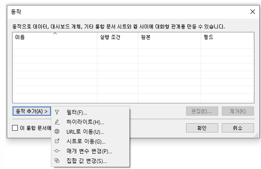Open the 동작 추가(A) dropdown button
Image resolution: width=261 pixels, height=169 pixels.
pos(32,111)
